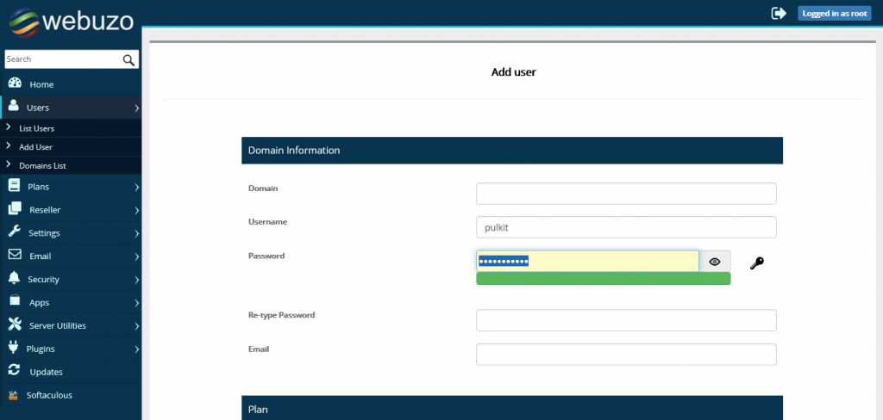Click the Re-type Password field
Image resolution: width=883 pixels, height=420 pixels.
coord(626,320)
